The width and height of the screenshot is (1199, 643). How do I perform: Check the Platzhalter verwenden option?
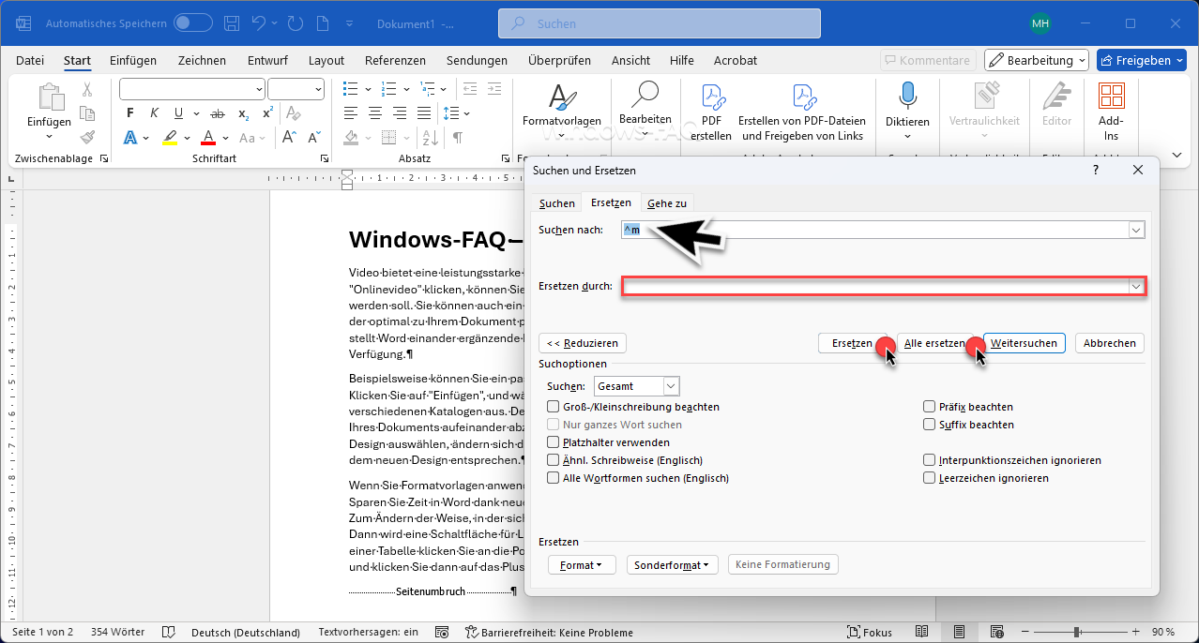click(x=554, y=442)
